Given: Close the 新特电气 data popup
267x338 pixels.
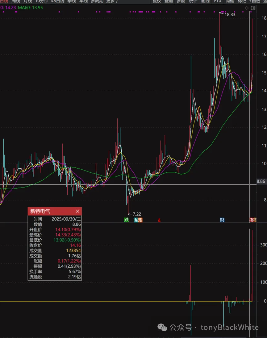Looking at the screenshot, I should 77,211.
